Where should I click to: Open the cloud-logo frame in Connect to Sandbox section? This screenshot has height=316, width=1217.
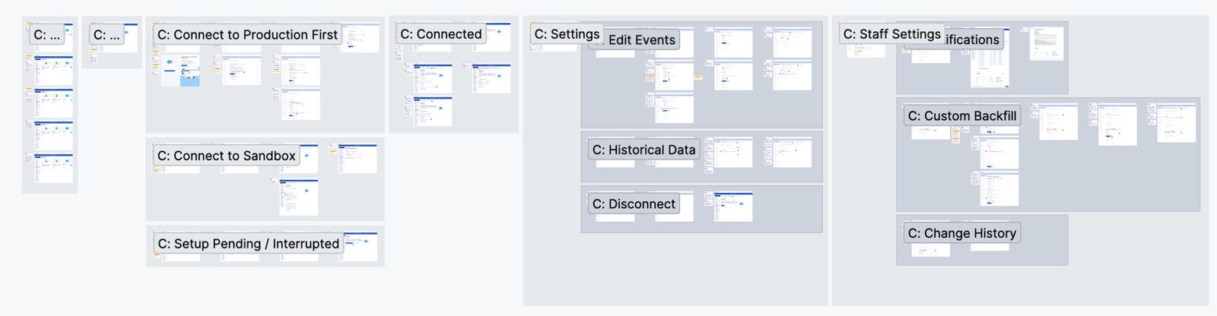click(299, 197)
